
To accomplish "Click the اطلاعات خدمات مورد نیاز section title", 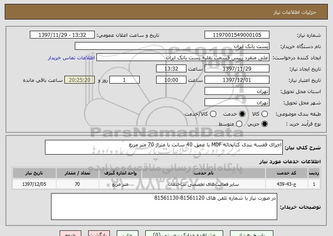I will pos(290,162).
